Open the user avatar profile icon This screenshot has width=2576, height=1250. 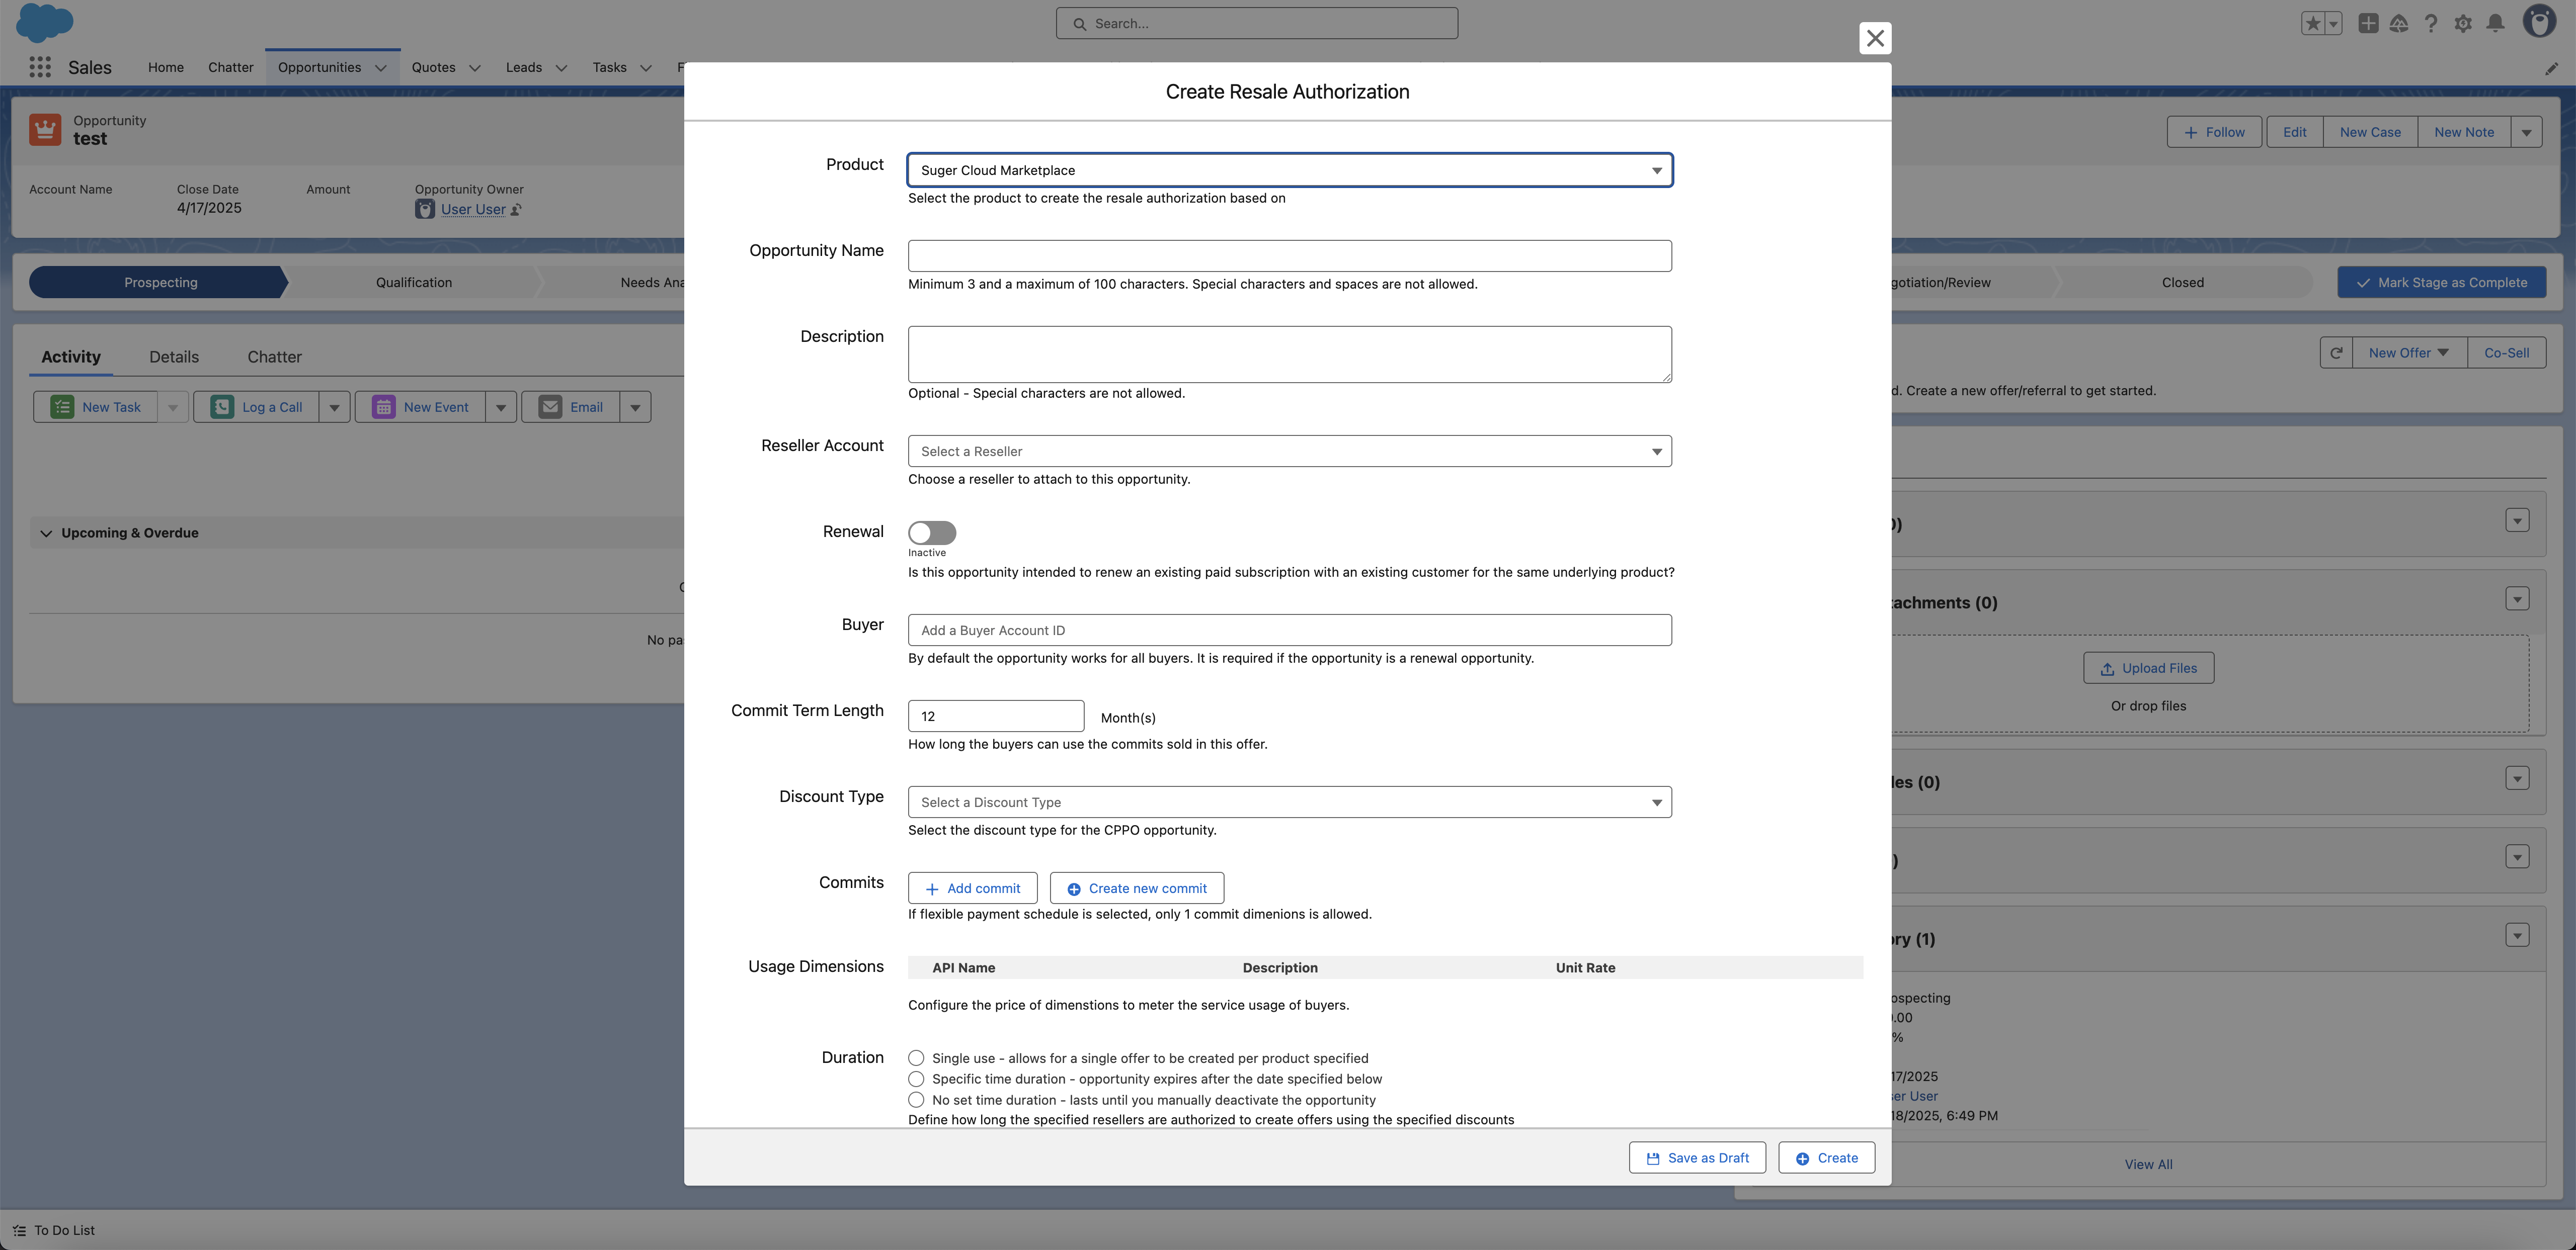point(2539,21)
